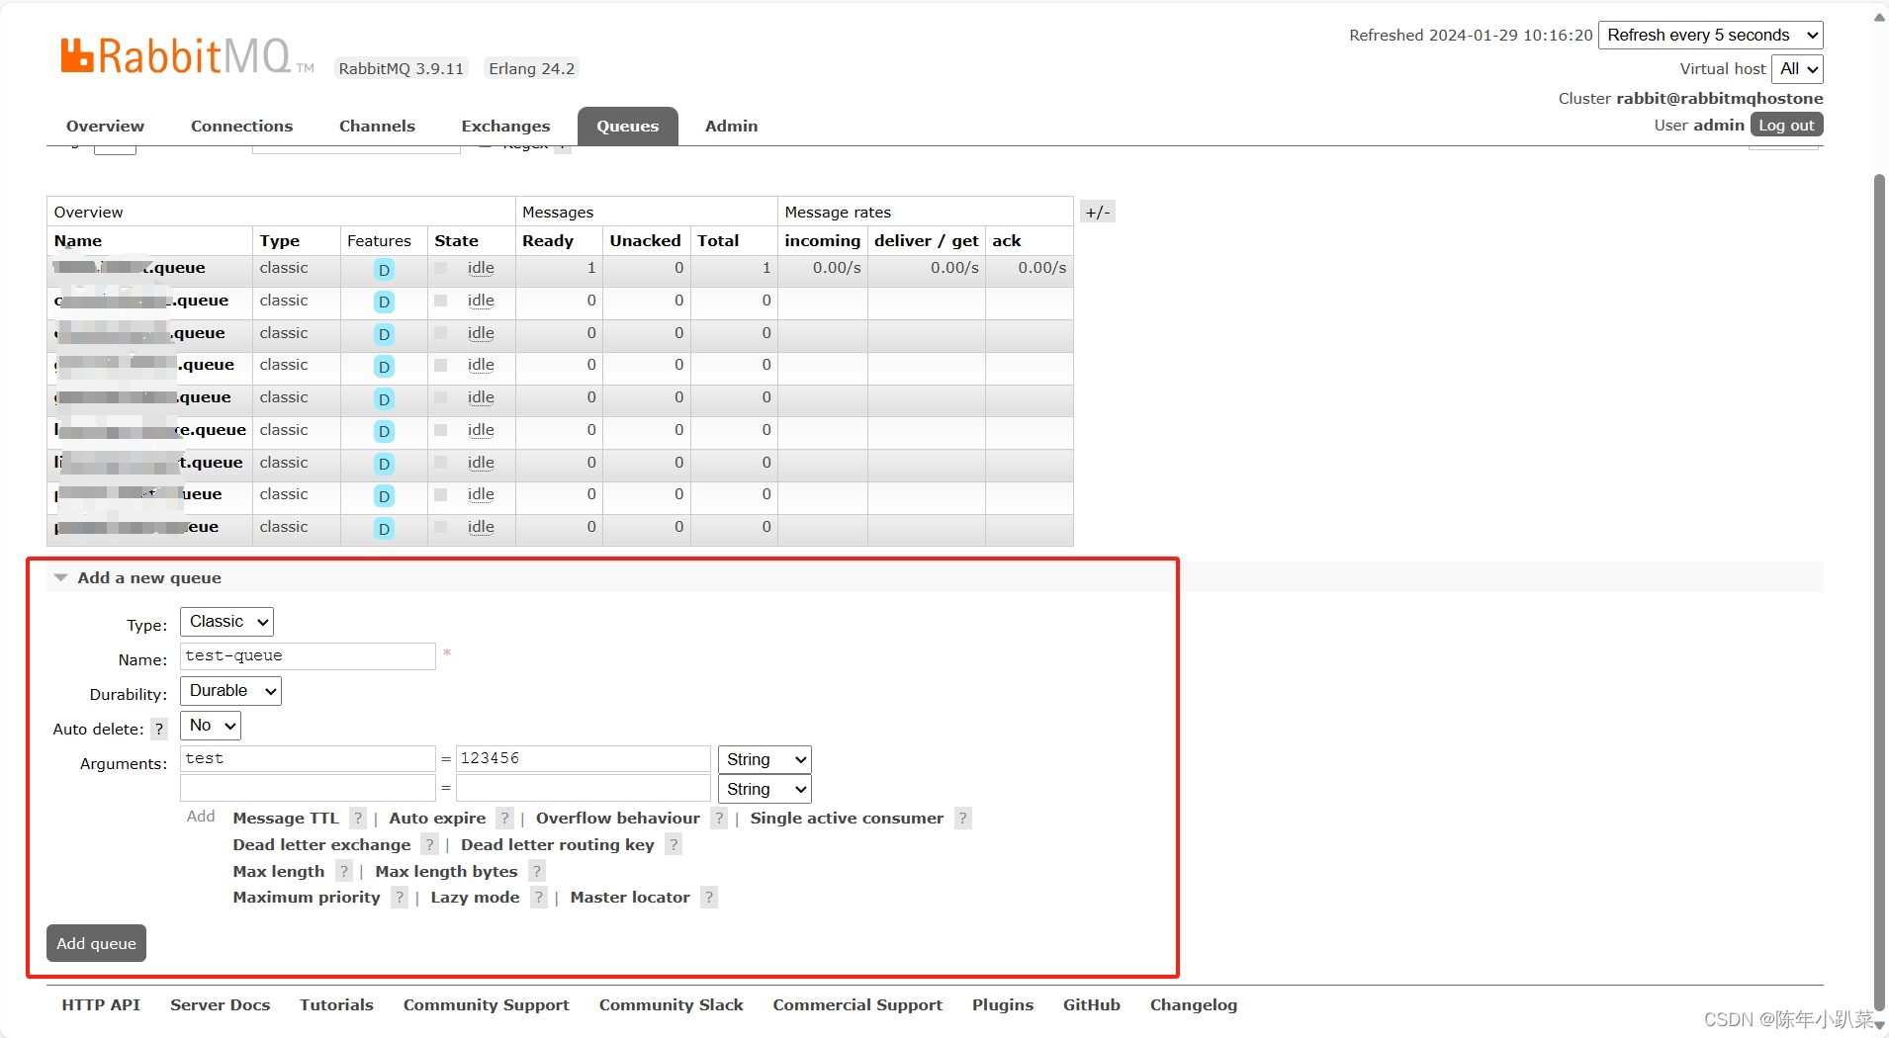Add the Maximum priority argument shortcut
The image size is (1889, 1038).
tap(307, 898)
